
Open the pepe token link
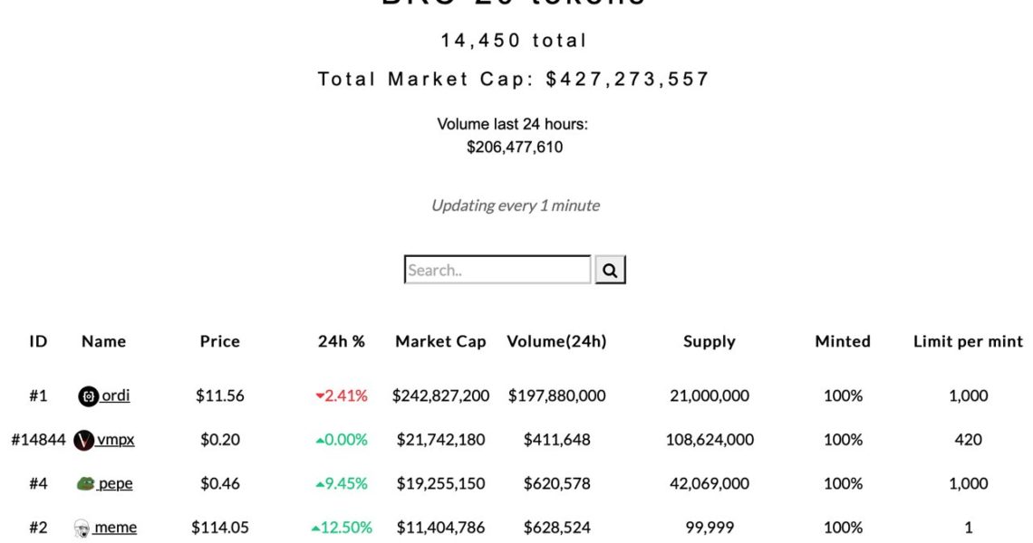[115, 483]
